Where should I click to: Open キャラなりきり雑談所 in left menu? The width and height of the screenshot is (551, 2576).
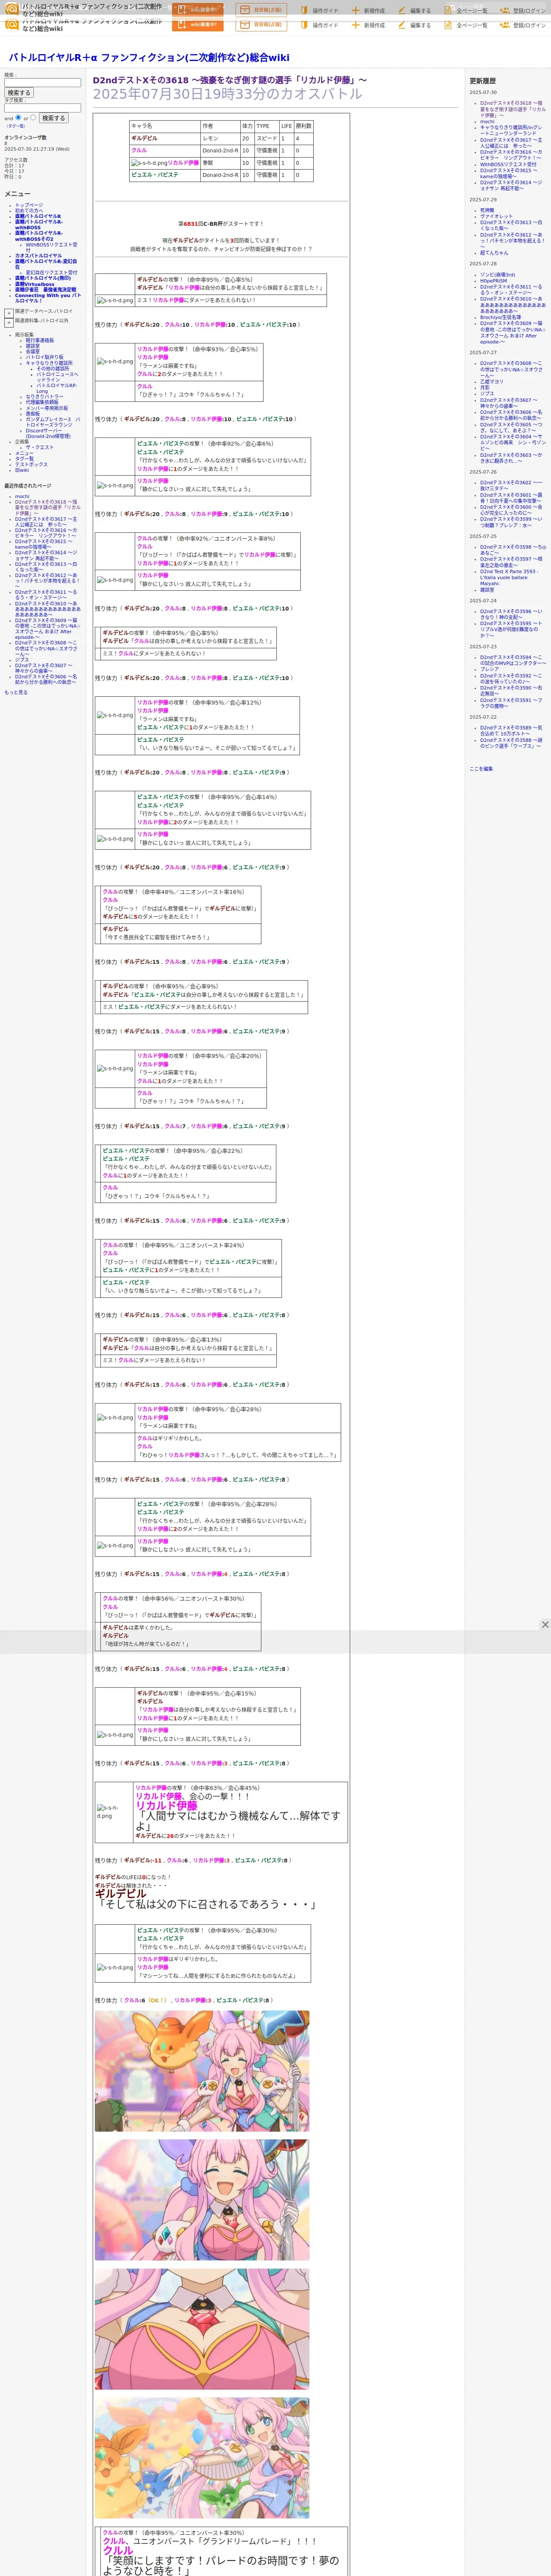pyautogui.click(x=49, y=364)
